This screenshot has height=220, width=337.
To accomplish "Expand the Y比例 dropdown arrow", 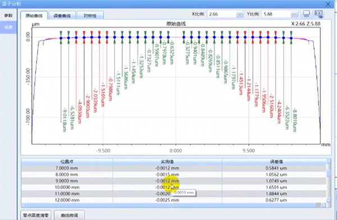I will 294,14.
